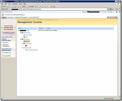Click the Administration node icon

coord(22,33)
